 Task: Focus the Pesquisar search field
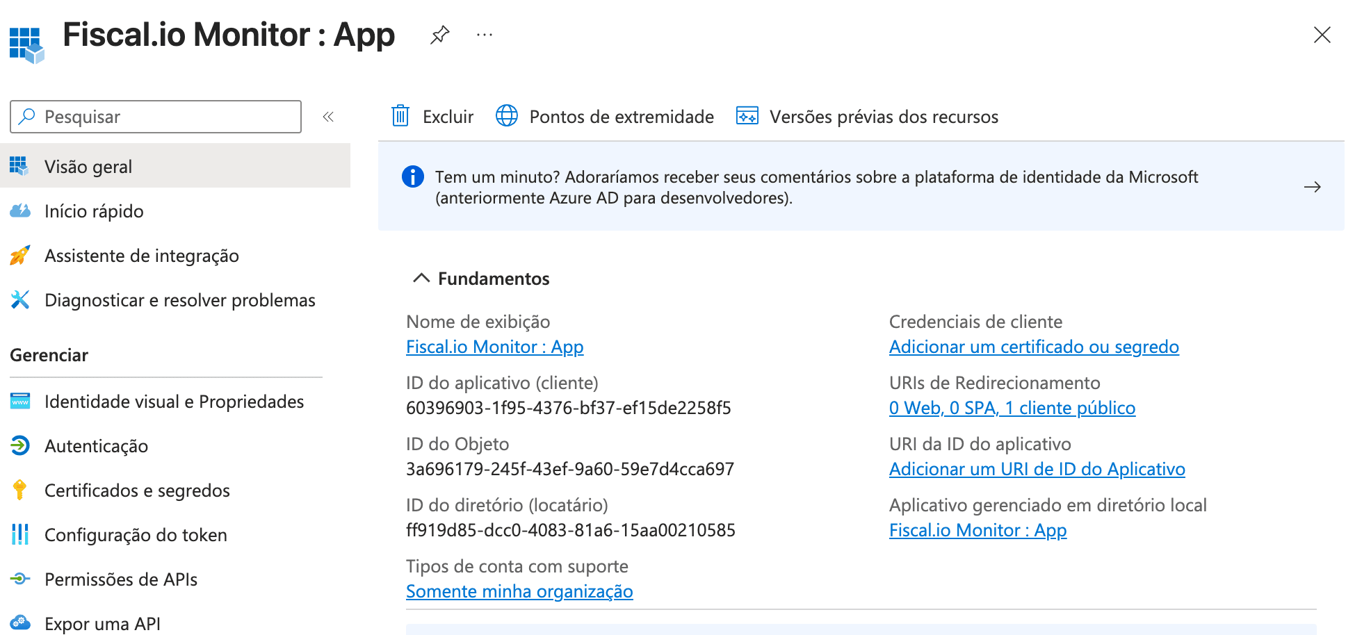point(156,117)
